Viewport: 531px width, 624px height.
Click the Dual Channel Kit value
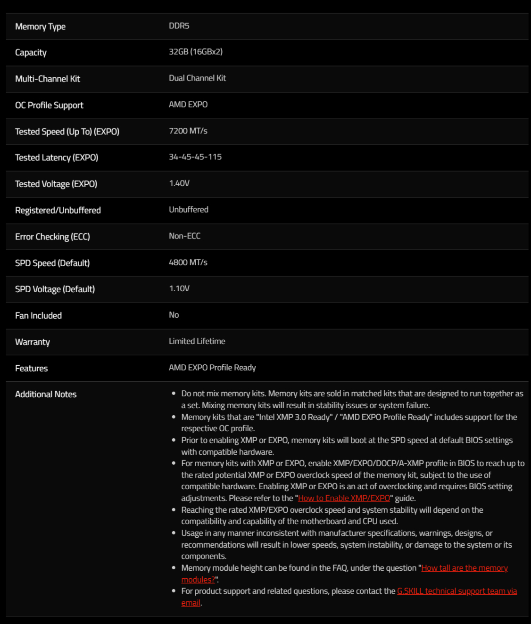(x=197, y=78)
